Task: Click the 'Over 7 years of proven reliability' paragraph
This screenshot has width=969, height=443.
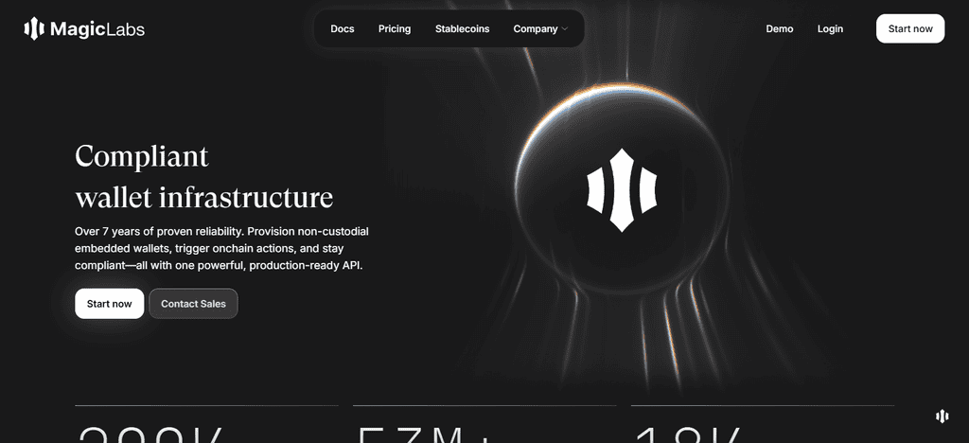Action: coord(221,248)
